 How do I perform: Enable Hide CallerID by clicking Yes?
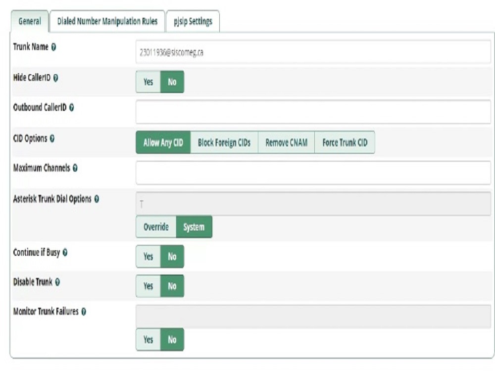point(148,82)
